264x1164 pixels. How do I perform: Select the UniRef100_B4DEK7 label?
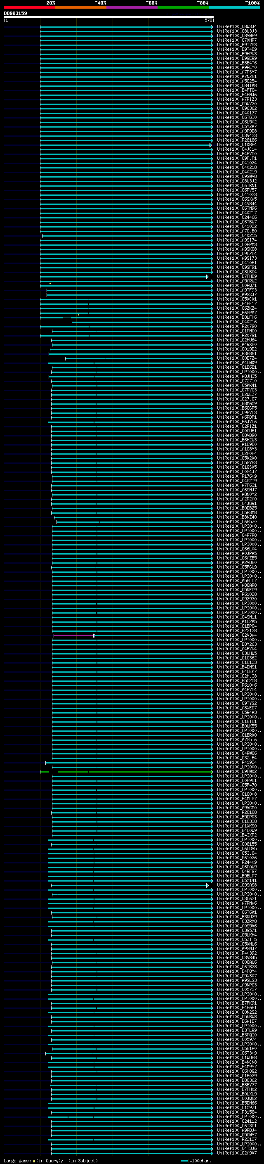point(237,672)
